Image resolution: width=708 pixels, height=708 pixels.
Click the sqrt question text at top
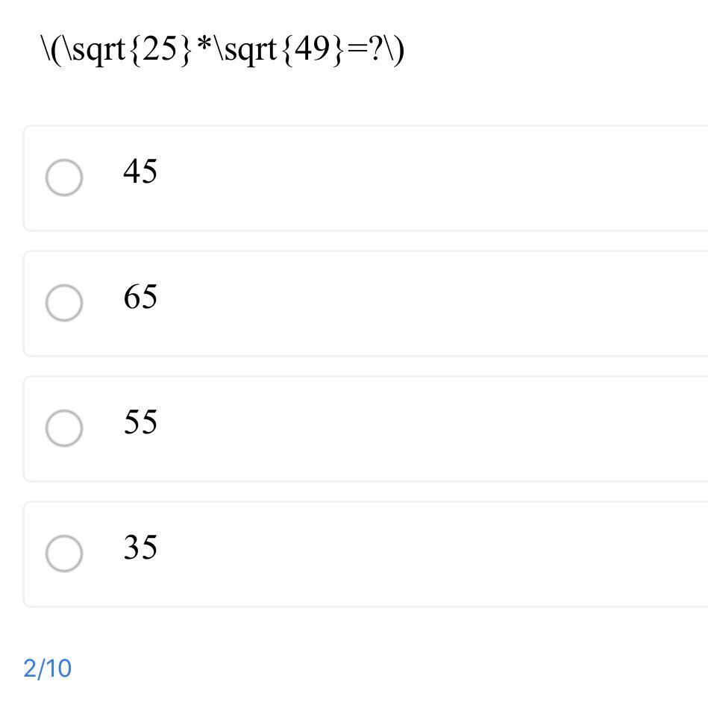pos(222,50)
